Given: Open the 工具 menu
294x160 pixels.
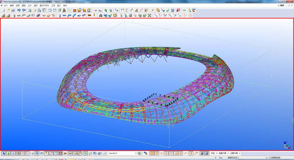Looking at the screenshot, I should pyautogui.click(x=53, y=6).
